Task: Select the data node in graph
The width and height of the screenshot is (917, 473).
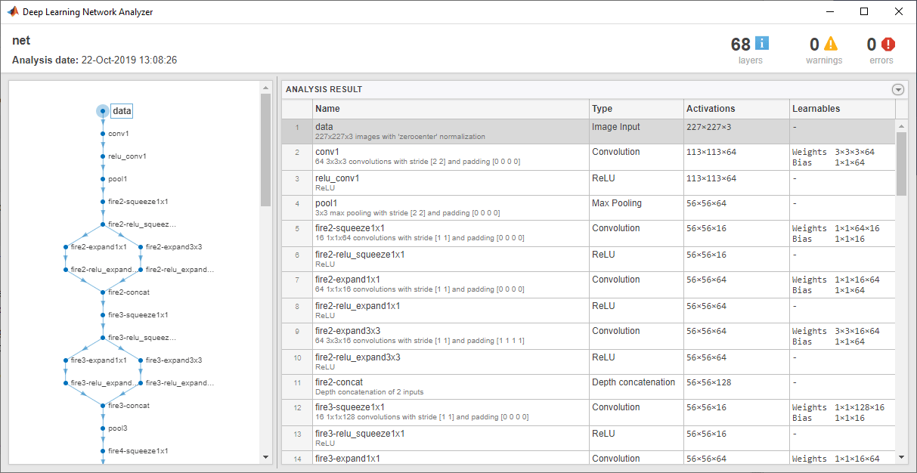Action: click(121, 111)
